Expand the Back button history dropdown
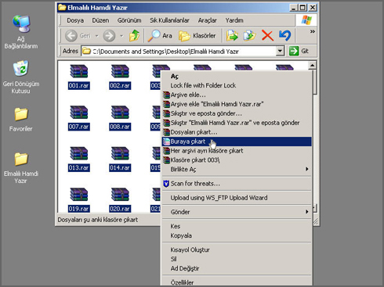Image resolution: width=384 pixels, height=287 pixels. 97,36
